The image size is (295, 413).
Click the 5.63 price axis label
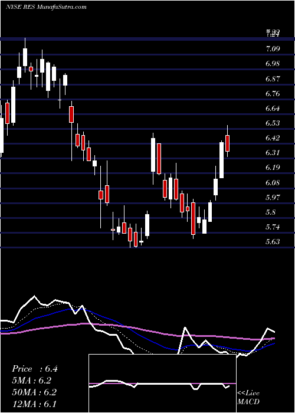click(273, 242)
